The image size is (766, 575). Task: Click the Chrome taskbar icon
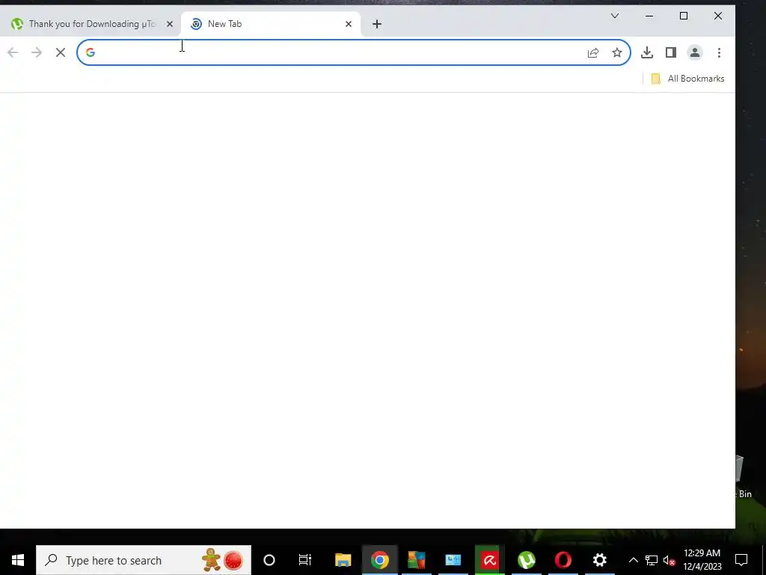coord(379,560)
